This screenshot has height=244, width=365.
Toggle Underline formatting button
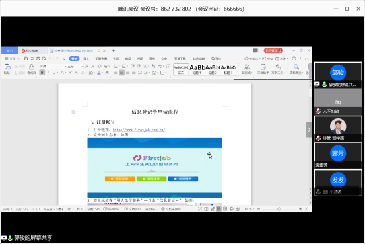tap(54, 73)
